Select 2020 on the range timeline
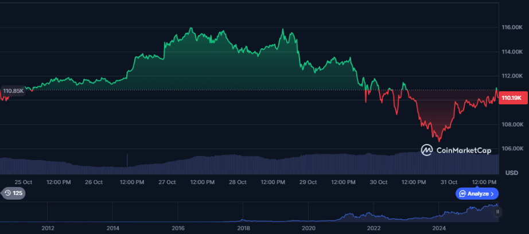529x234 pixels. [x=308, y=228]
